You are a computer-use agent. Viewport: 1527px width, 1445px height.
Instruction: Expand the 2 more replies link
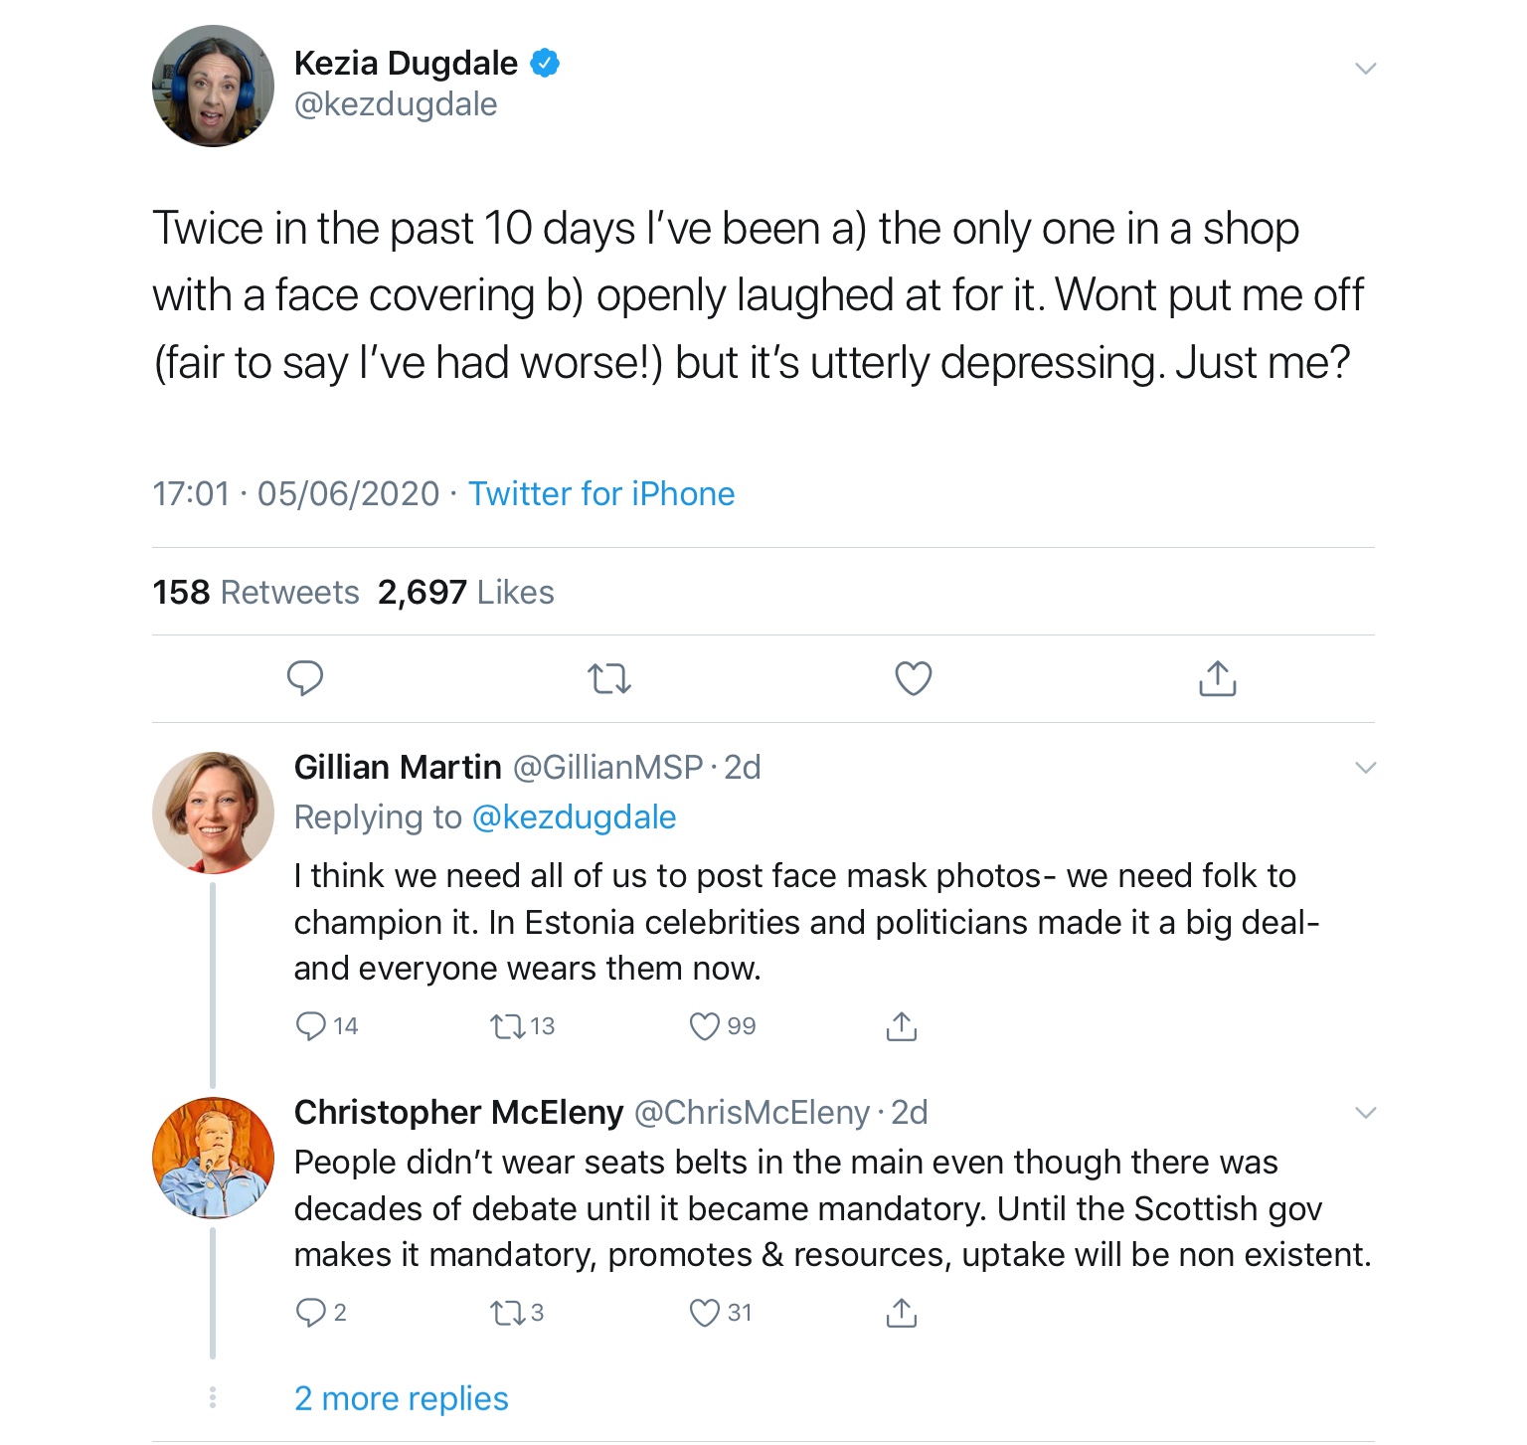pyautogui.click(x=401, y=1398)
